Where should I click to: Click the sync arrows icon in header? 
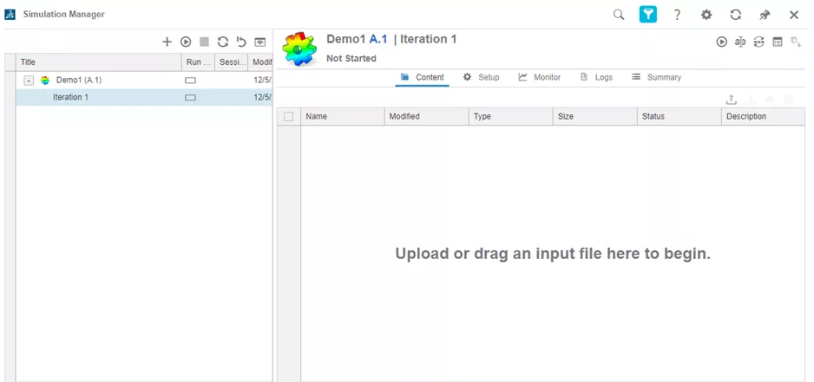pyautogui.click(x=759, y=42)
